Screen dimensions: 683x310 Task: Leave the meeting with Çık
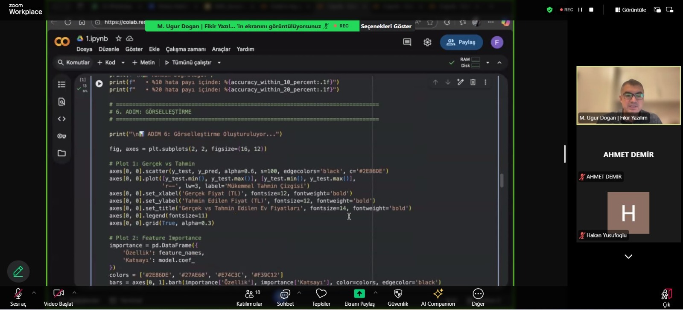coord(666,297)
